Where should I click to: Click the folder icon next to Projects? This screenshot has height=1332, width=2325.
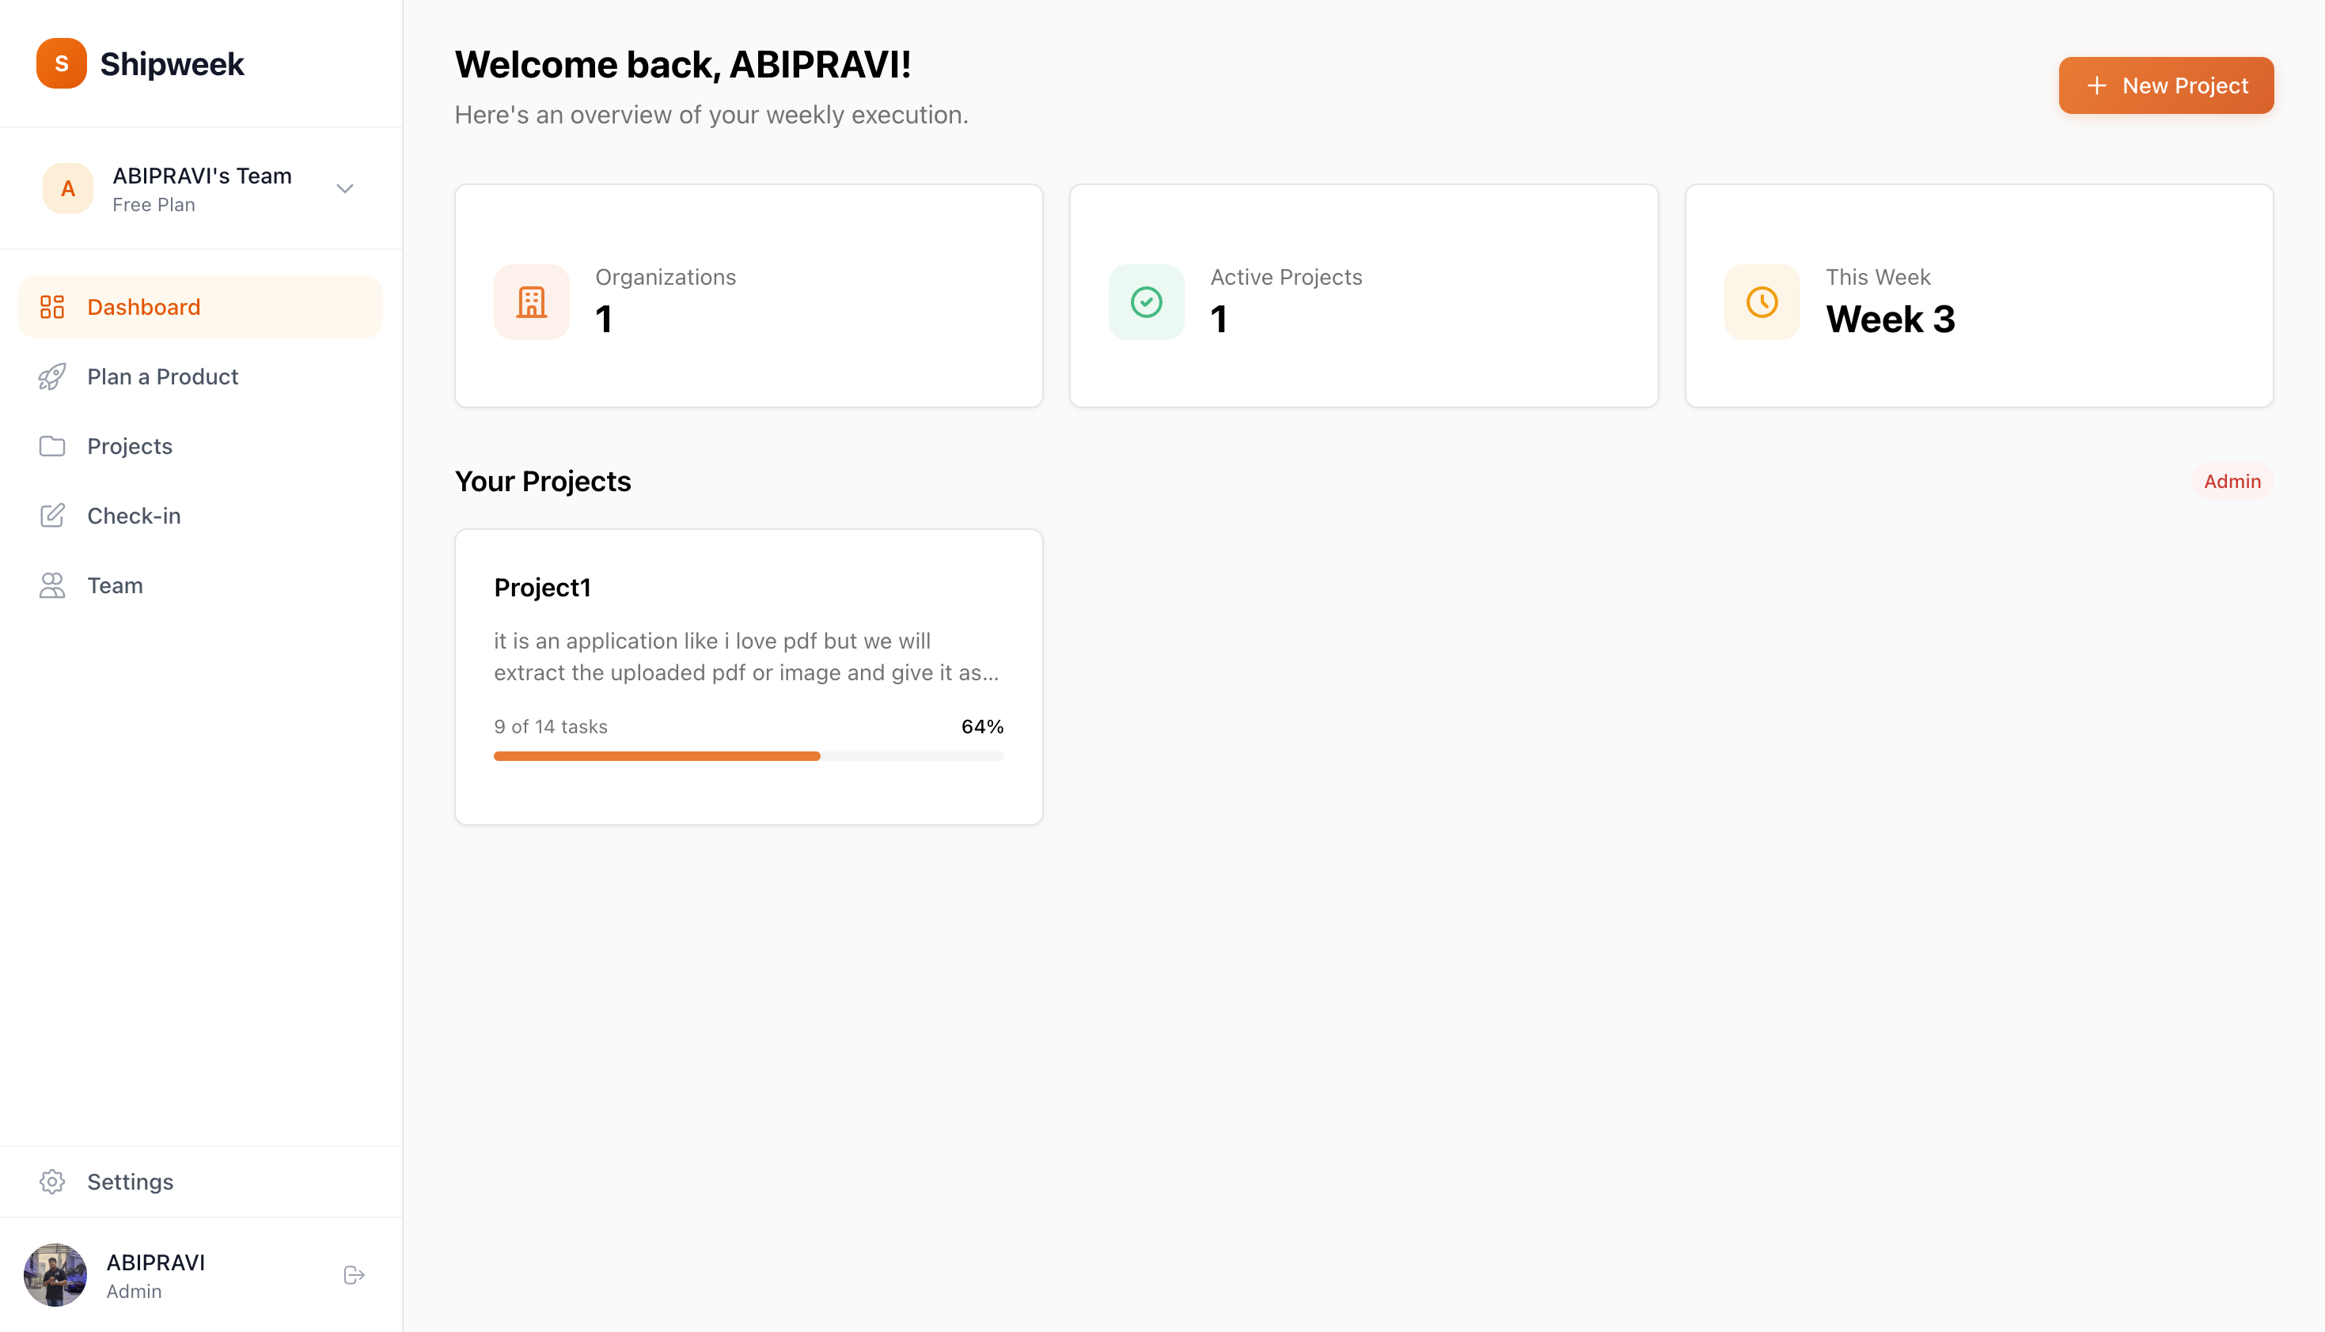pyautogui.click(x=52, y=445)
